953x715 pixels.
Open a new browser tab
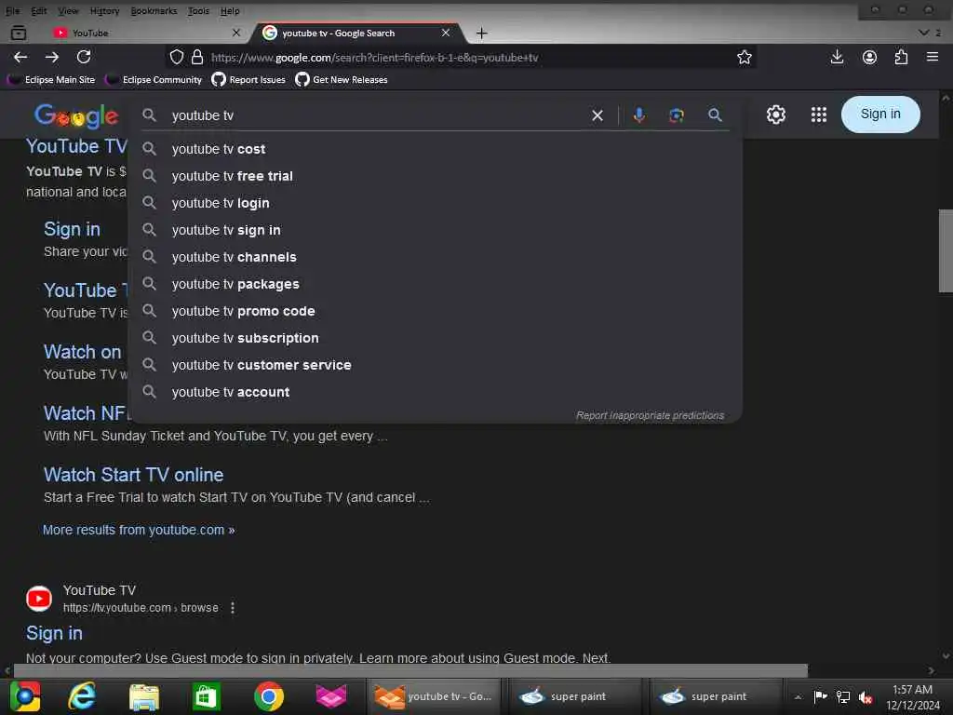point(481,33)
